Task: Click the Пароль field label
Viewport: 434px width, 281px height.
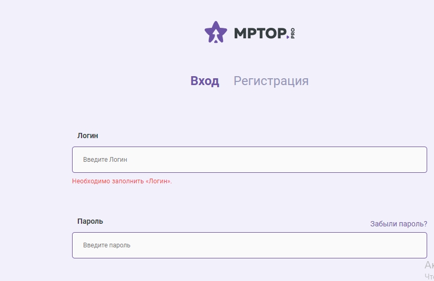Action: tap(90, 221)
